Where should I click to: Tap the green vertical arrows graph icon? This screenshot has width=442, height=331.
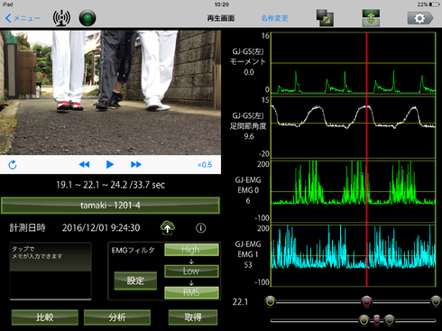[x=371, y=18]
